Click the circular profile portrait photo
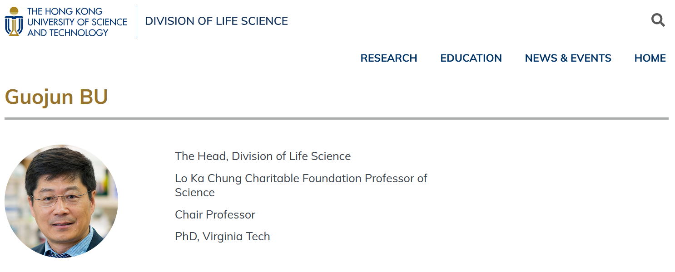Viewport: 675px width, 272px height. pos(61,201)
